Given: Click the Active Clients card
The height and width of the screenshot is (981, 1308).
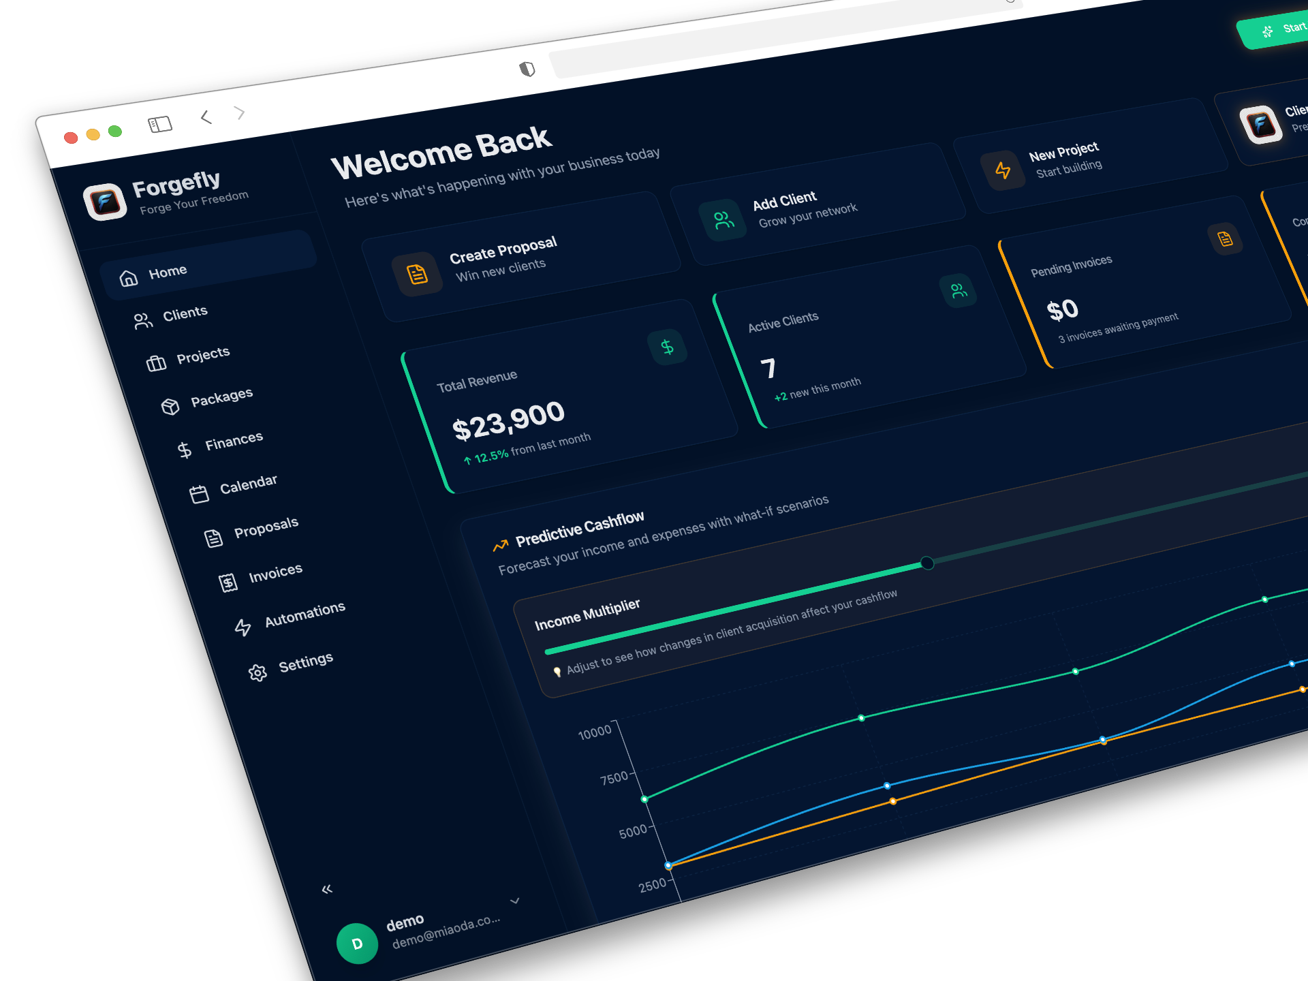Looking at the screenshot, I should 869,337.
